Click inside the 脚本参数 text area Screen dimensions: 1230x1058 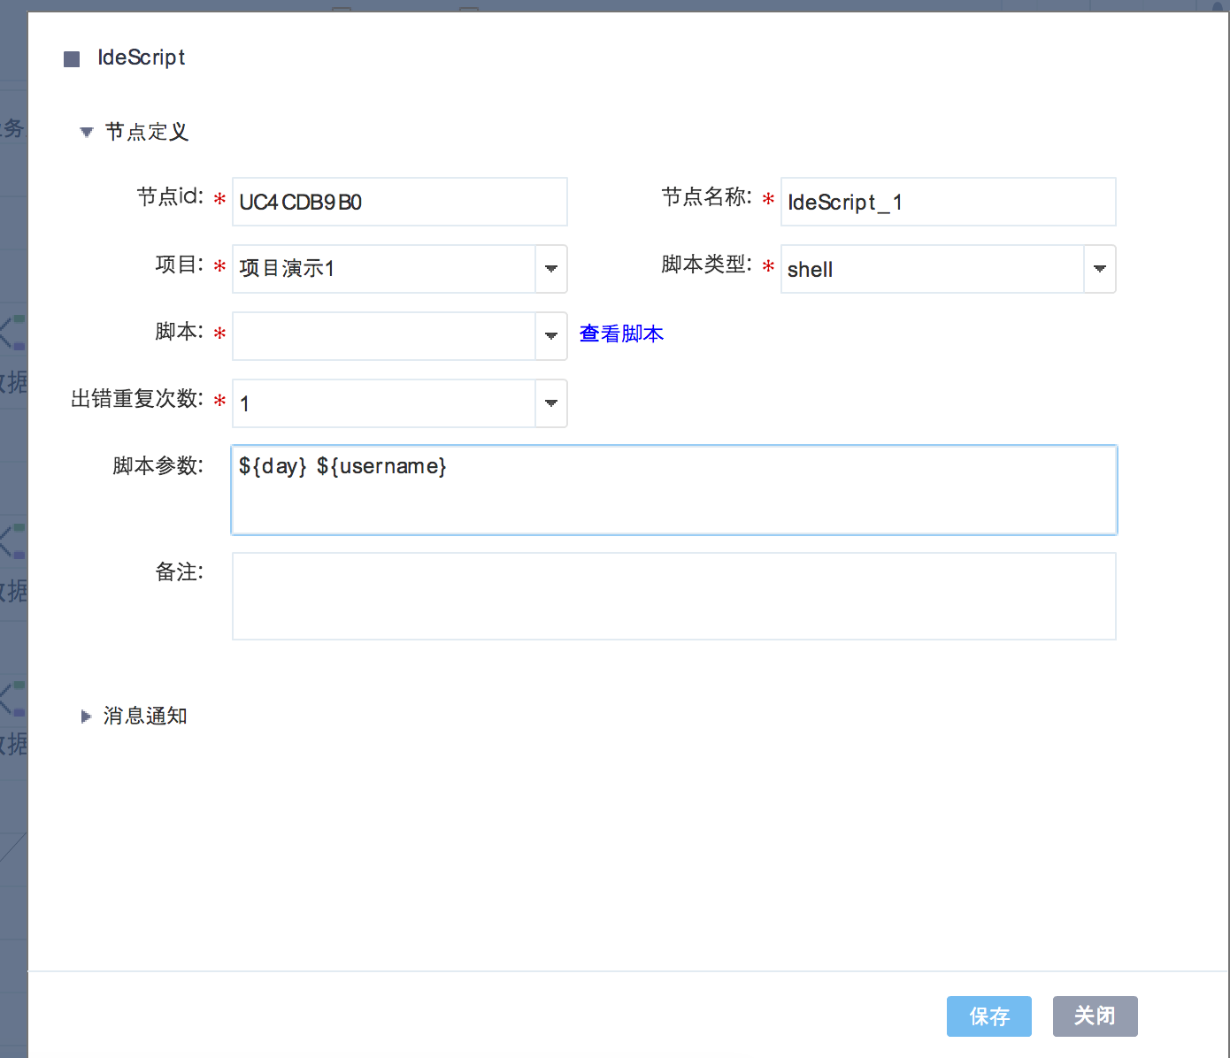coord(673,490)
